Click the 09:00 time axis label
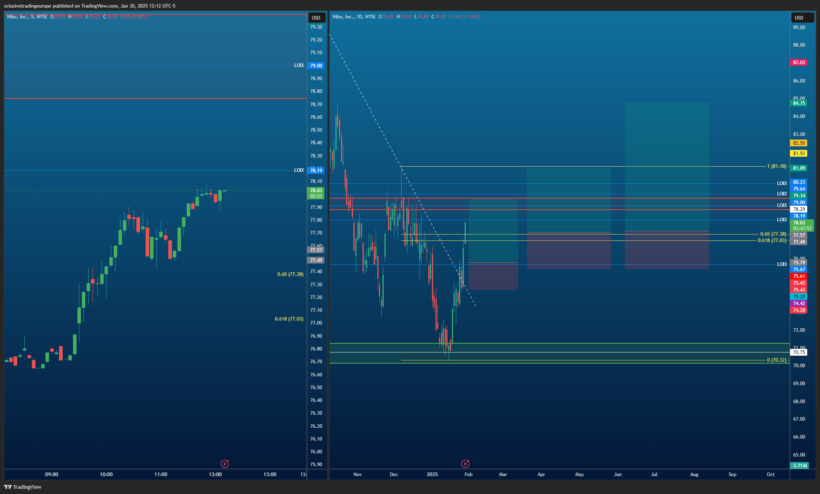The image size is (820, 494). coord(51,474)
